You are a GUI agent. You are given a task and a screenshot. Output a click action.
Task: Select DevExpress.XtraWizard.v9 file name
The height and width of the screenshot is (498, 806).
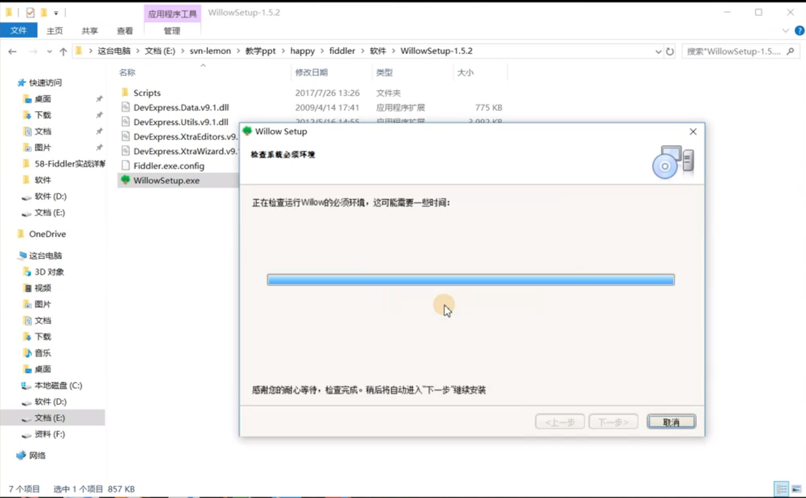tap(185, 151)
